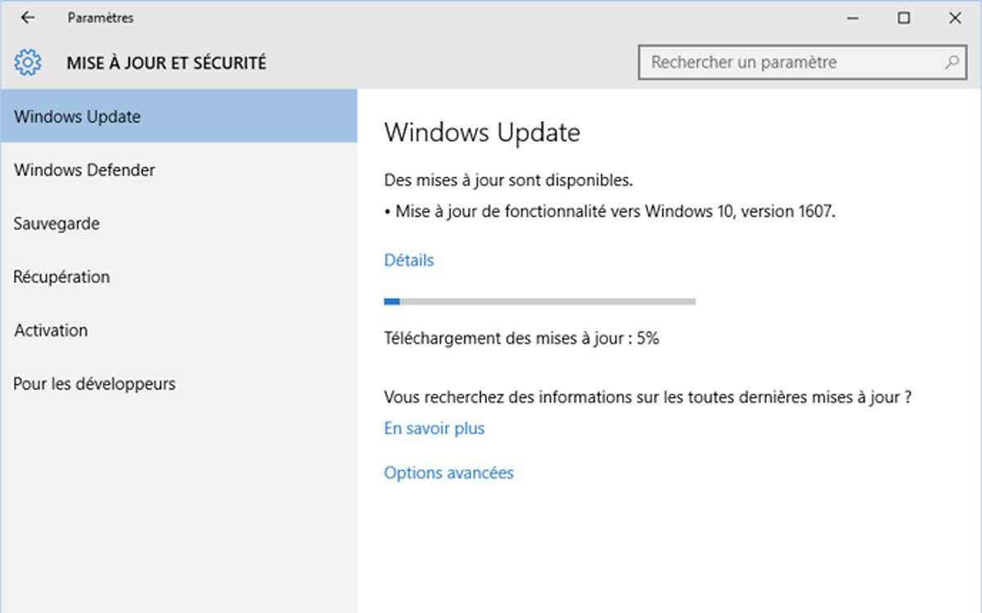Go back using the arrow icon
Viewport: 982px width, 613px height.
[x=28, y=17]
